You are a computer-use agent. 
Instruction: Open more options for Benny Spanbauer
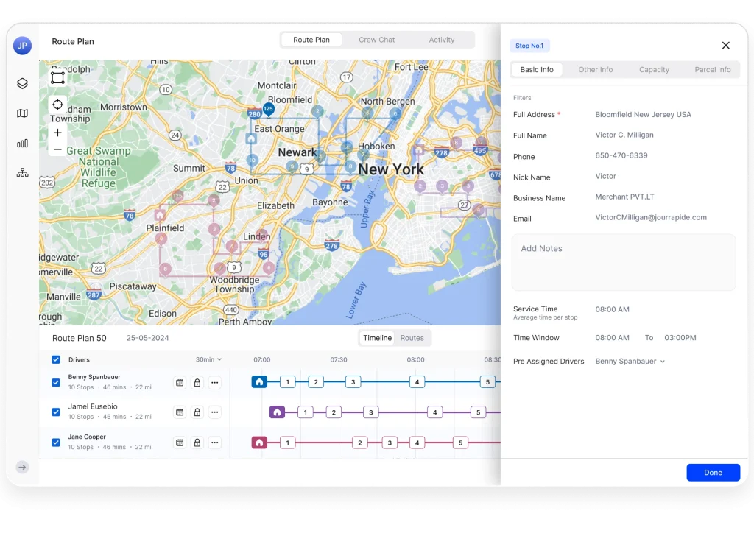point(215,383)
